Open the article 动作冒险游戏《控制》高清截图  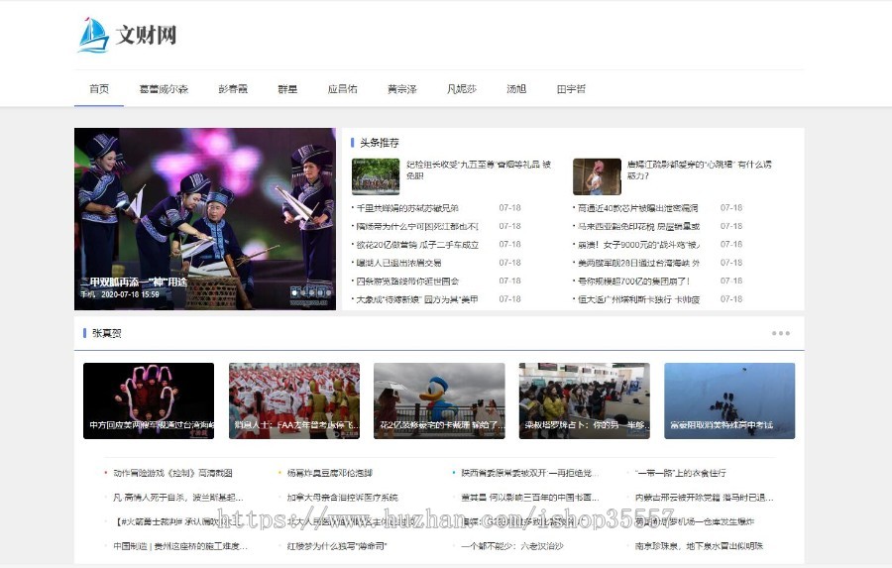pos(172,473)
